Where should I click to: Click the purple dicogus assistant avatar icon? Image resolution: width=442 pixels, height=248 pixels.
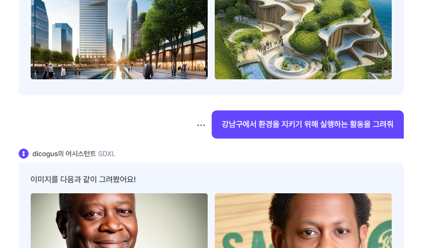click(24, 154)
